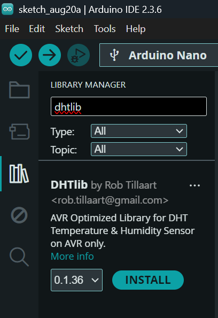Open the DHTlib three-dots options menu
The width and height of the screenshot is (218, 318).
(x=194, y=185)
